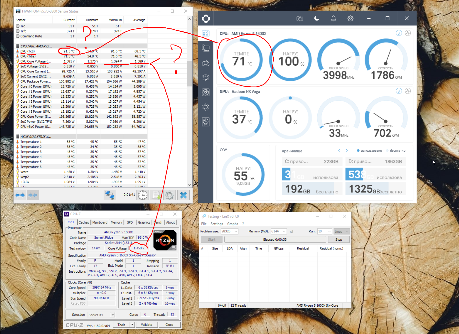Close sensors with the blue X button
This screenshot has height=334, width=459.
click(183, 195)
